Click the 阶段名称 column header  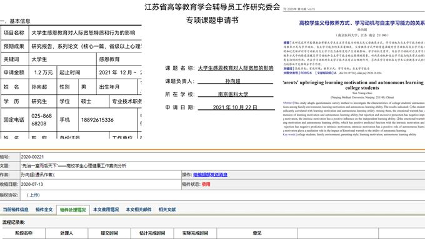(24, 233)
